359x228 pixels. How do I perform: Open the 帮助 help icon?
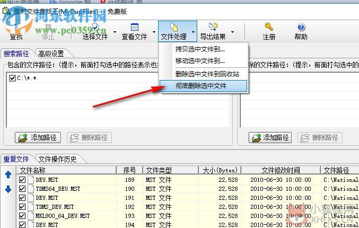tap(301, 27)
